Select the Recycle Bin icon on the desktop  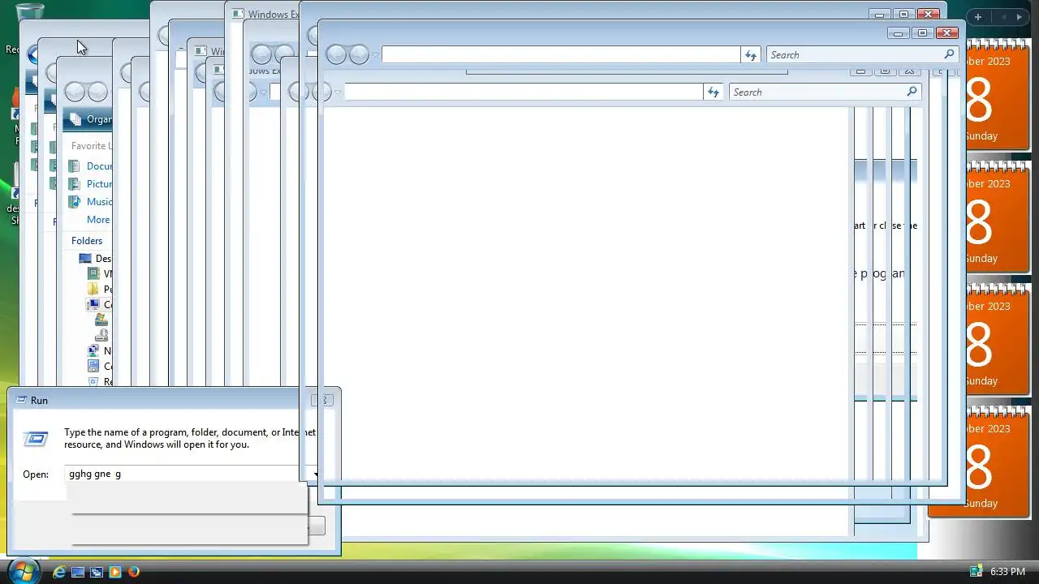click(31, 11)
